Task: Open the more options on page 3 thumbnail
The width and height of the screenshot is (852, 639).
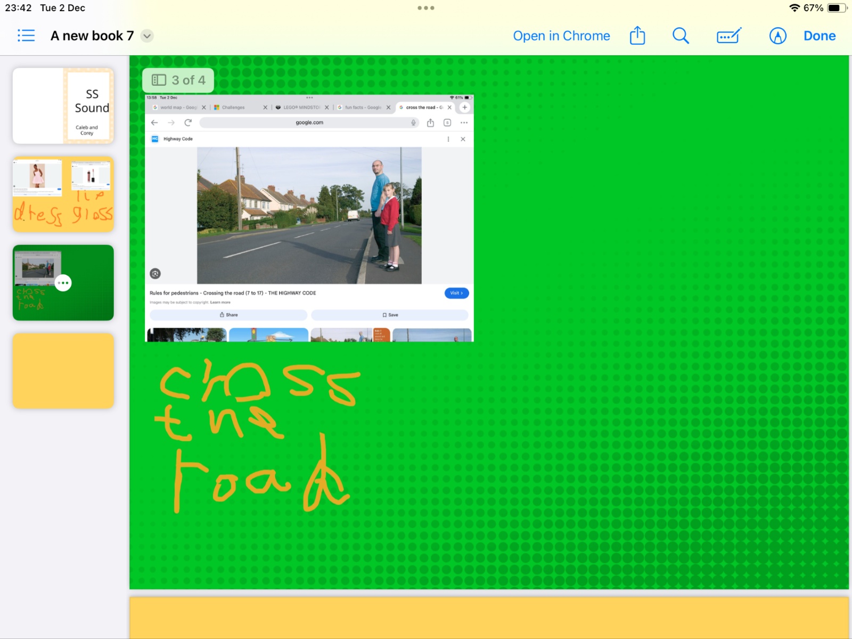Action: coord(63,283)
